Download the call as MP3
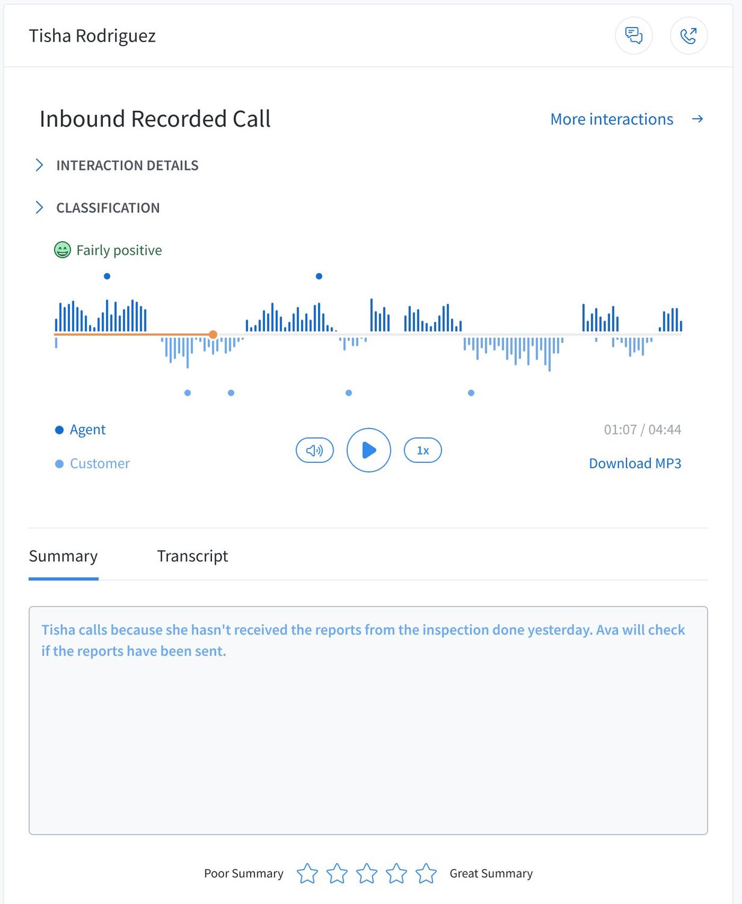The height and width of the screenshot is (904, 742). coord(635,463)
